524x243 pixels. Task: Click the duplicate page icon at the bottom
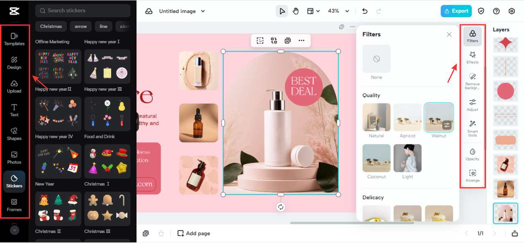146,233
